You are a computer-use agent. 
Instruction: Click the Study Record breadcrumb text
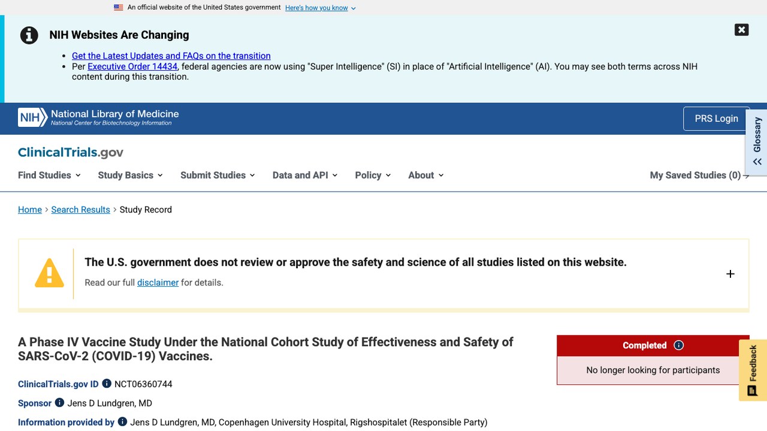(146, 210)
